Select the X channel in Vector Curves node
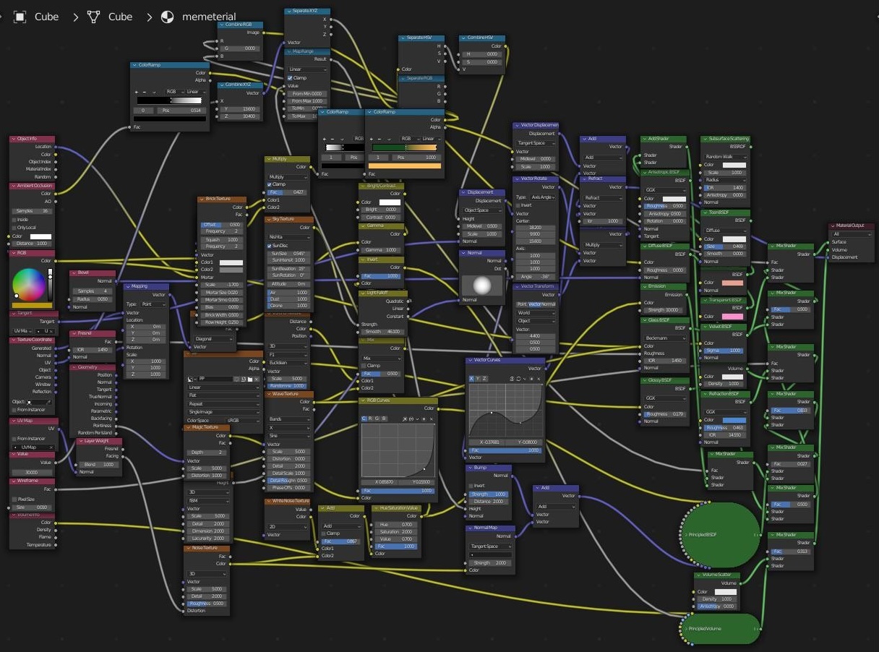879x652 pixels. tap(471, 378)
